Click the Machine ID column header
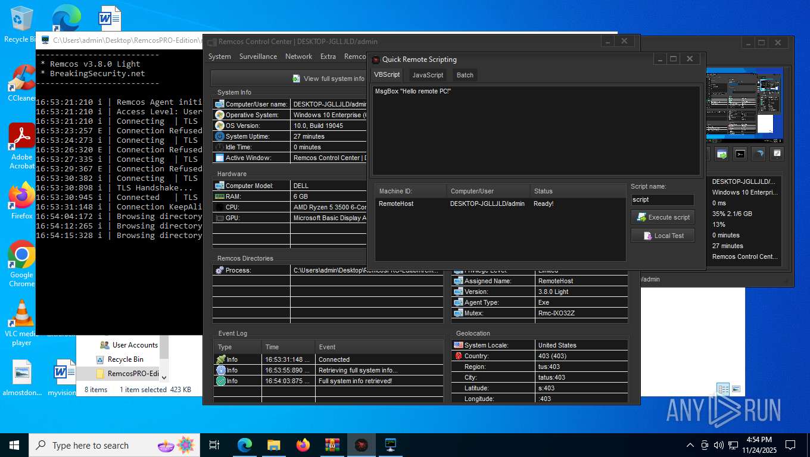Image resolution: width=810 pixels, height=457 pixels. point(411,191)
